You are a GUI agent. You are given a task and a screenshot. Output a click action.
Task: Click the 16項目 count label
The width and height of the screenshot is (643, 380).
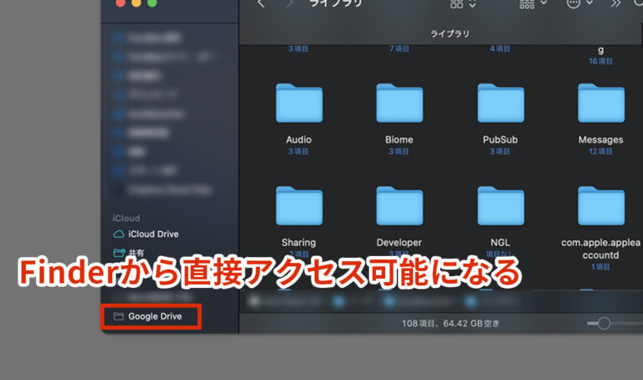coord(601,61)
